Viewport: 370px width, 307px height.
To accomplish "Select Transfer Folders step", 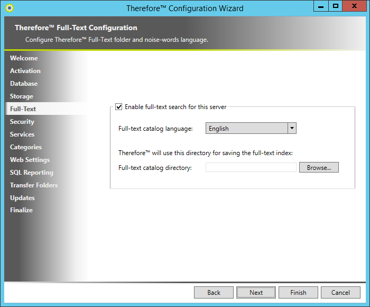I will [34, 185].
